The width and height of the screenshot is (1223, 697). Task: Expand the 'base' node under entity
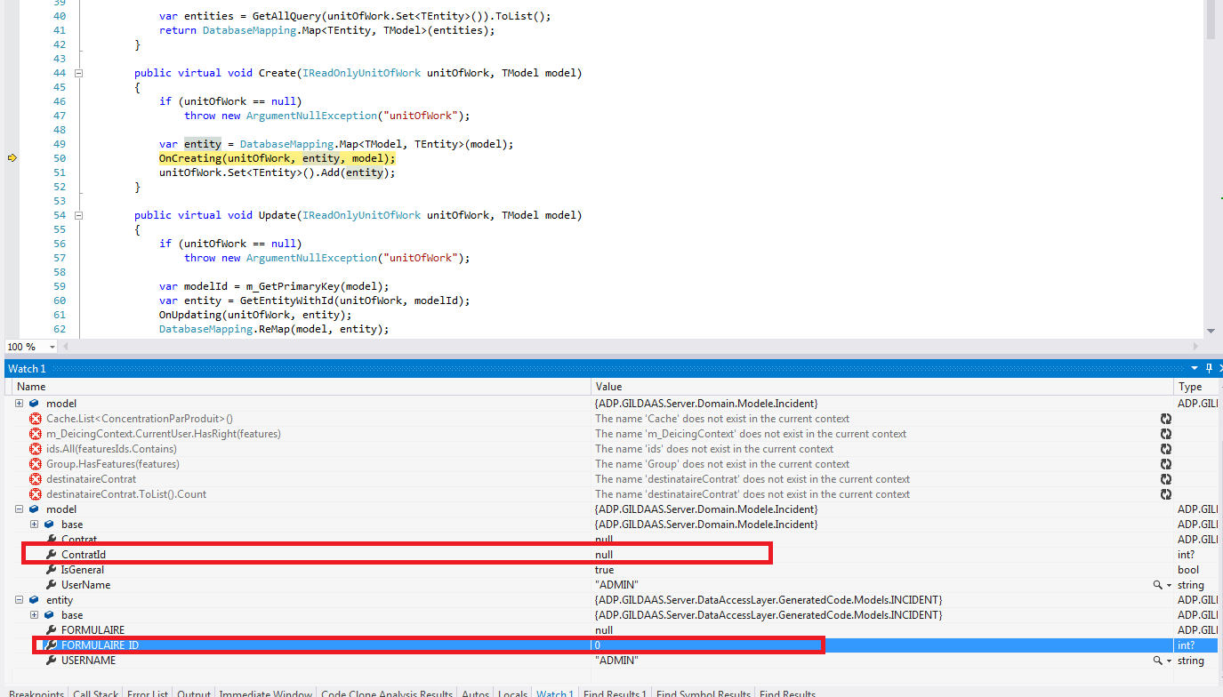33,614
